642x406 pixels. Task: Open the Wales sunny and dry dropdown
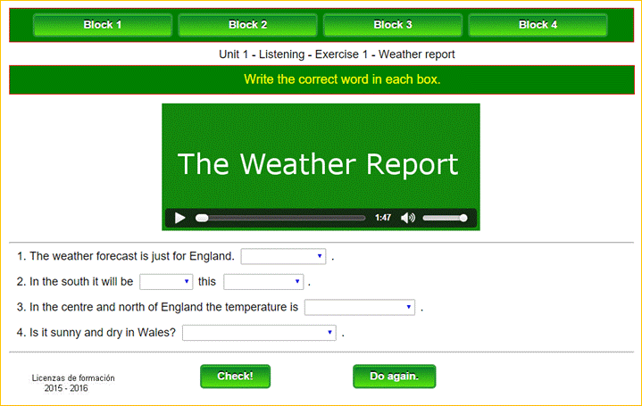(x=259, y=333)
